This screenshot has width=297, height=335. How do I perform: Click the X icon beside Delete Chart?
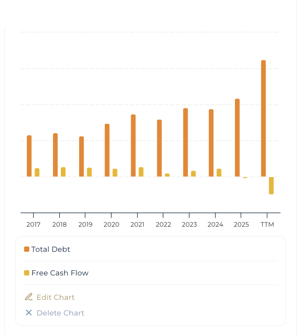[29, 313]
